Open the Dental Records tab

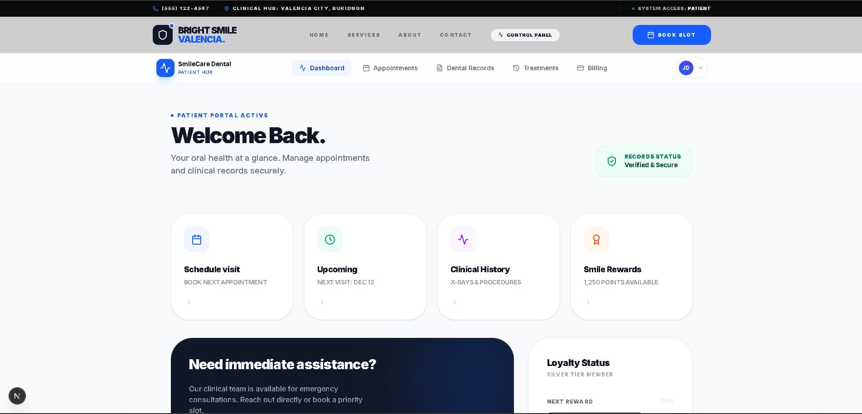point(465,68)
